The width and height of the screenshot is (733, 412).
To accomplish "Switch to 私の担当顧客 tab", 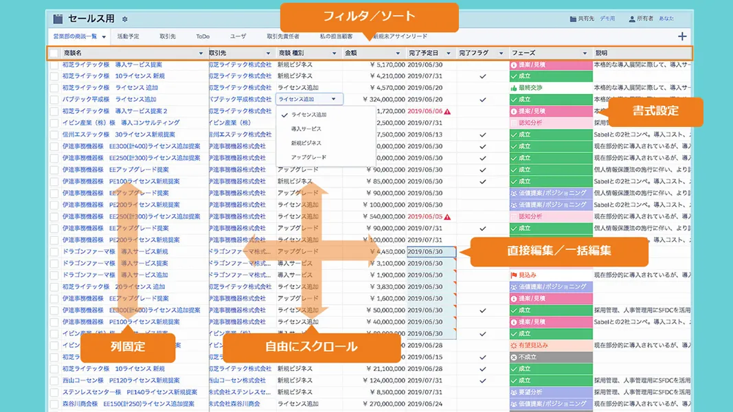I will [336, 36].
